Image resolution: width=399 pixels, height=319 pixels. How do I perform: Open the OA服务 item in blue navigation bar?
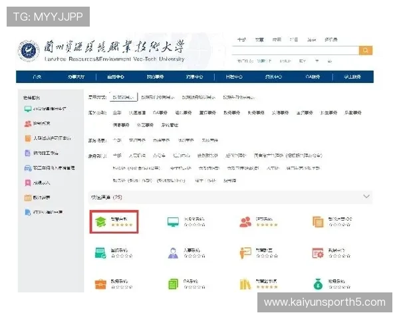pyautogui.click(x=313, y=77)
